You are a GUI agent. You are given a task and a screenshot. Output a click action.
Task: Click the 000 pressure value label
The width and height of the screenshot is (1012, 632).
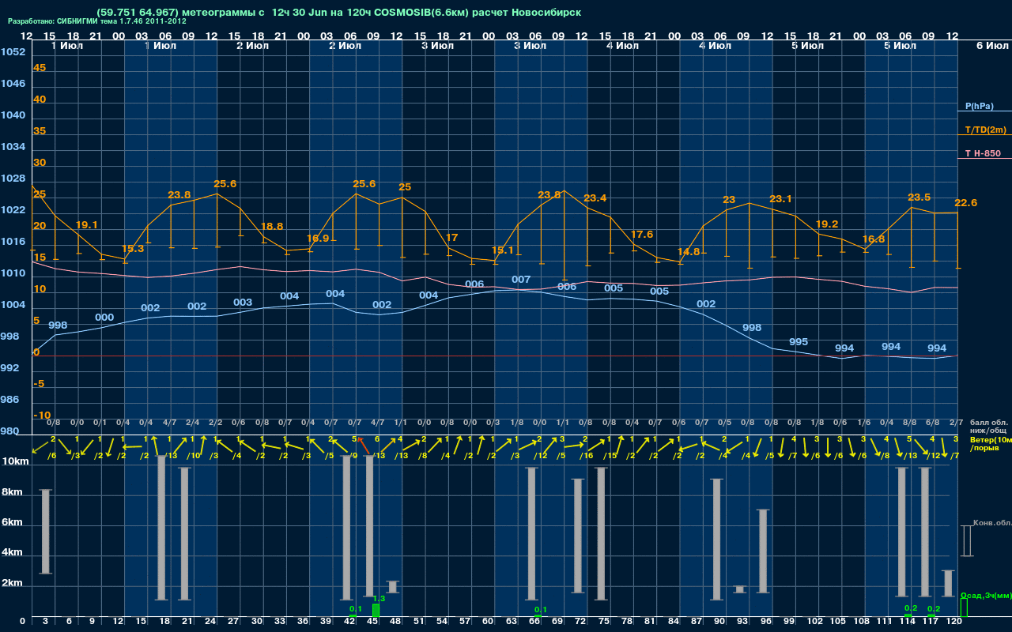[x=104, y=318]
